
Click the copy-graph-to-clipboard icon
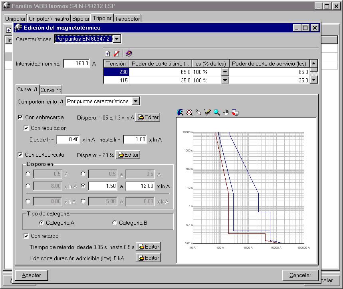(x=235, y=112)
